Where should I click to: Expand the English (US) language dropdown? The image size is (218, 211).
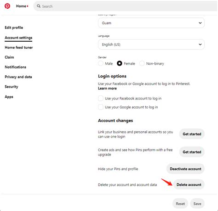[x=151, y=44]
